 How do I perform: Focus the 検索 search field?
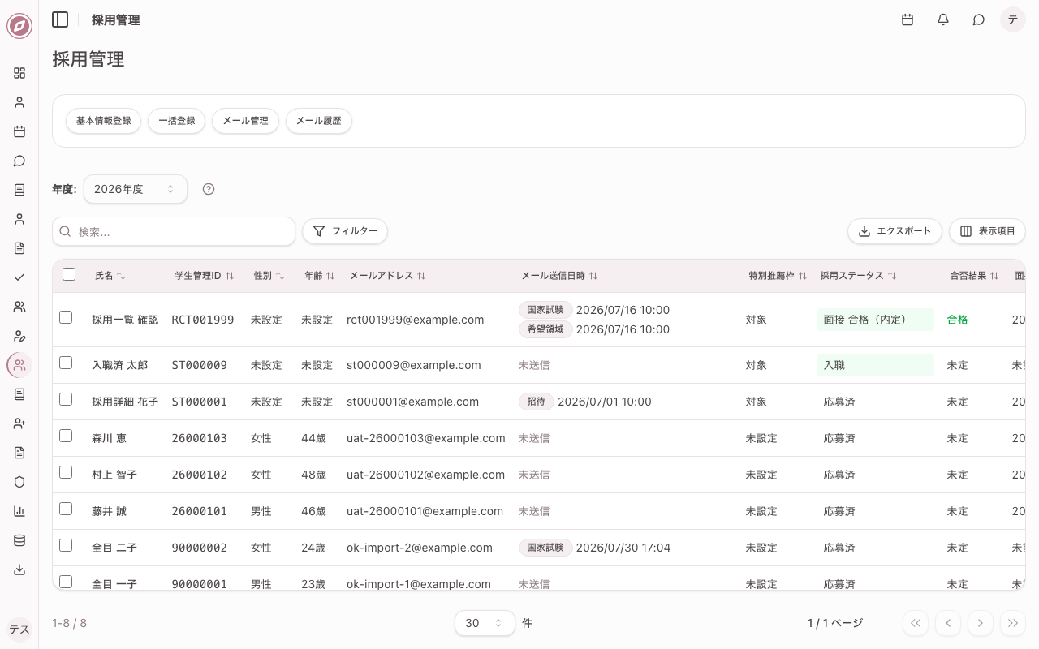click(174, 231)
